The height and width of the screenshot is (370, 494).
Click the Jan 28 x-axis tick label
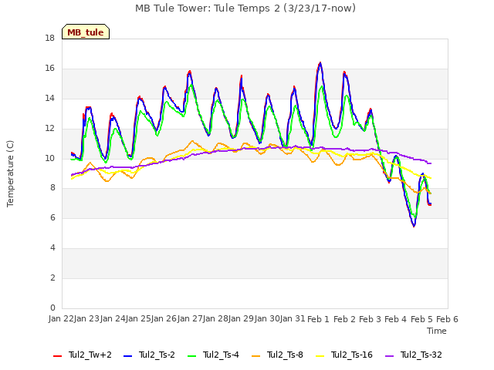215,319
